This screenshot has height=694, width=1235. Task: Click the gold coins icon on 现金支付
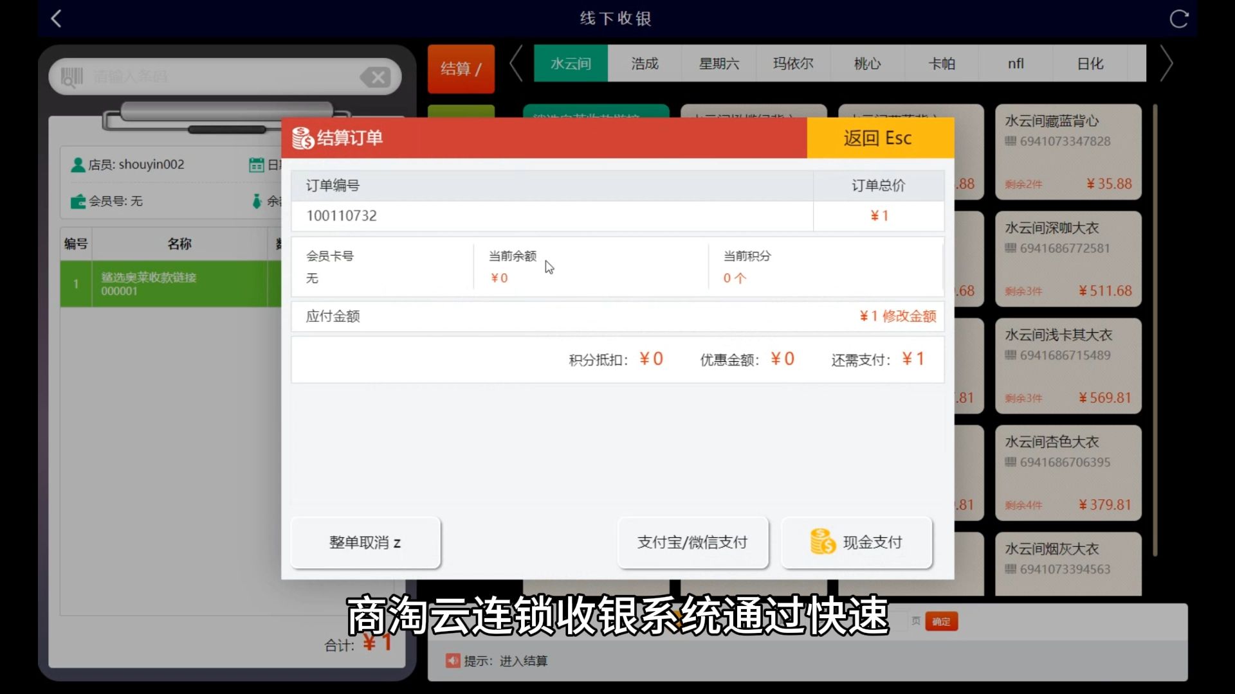point(823,542)
